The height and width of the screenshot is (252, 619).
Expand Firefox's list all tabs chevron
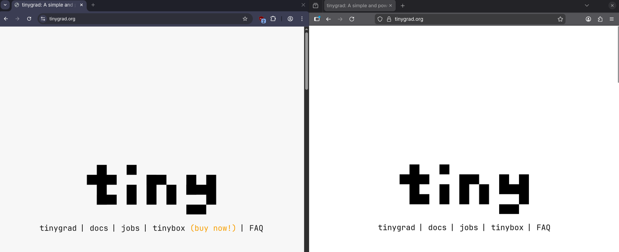(586, 6)
